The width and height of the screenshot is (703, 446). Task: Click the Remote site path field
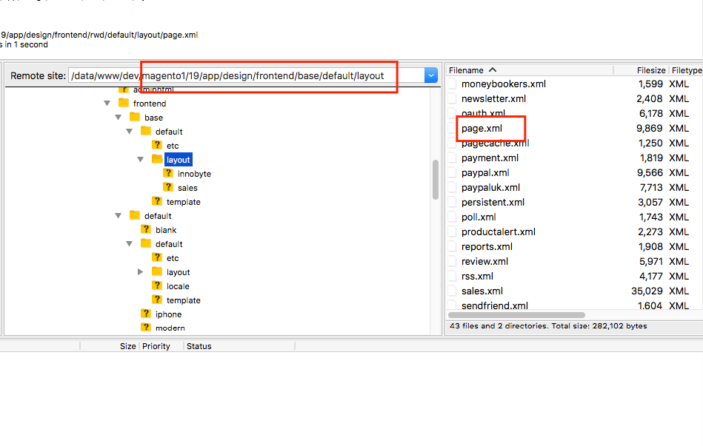247,75
